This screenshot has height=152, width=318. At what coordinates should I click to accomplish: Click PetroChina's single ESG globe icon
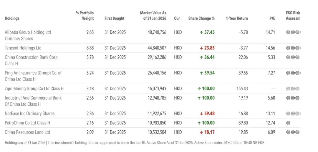288,123
